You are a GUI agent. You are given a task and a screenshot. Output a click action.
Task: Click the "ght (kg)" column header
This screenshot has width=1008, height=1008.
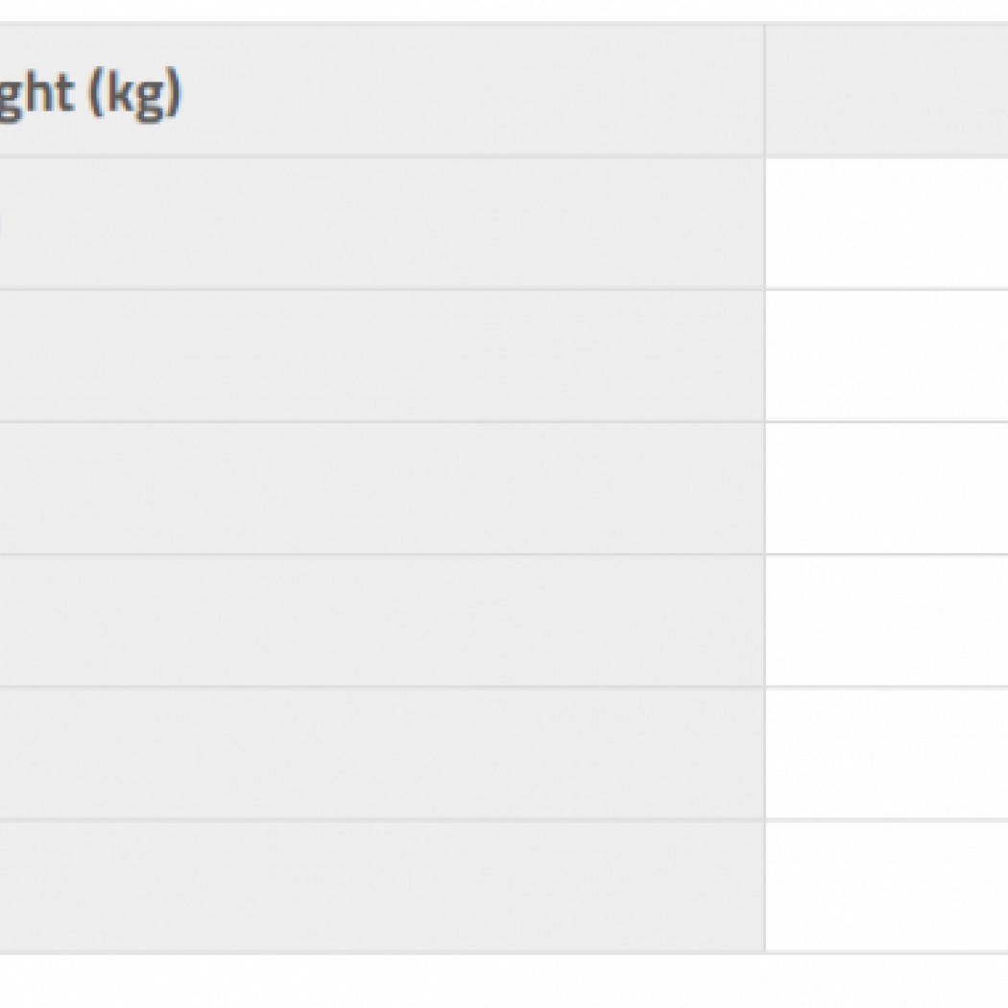91,93
